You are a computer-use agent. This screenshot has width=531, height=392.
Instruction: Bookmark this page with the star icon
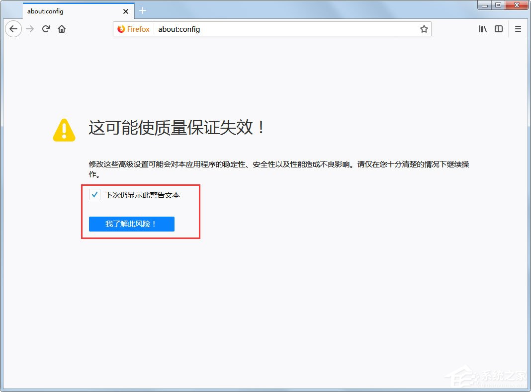tap(424, 29)
